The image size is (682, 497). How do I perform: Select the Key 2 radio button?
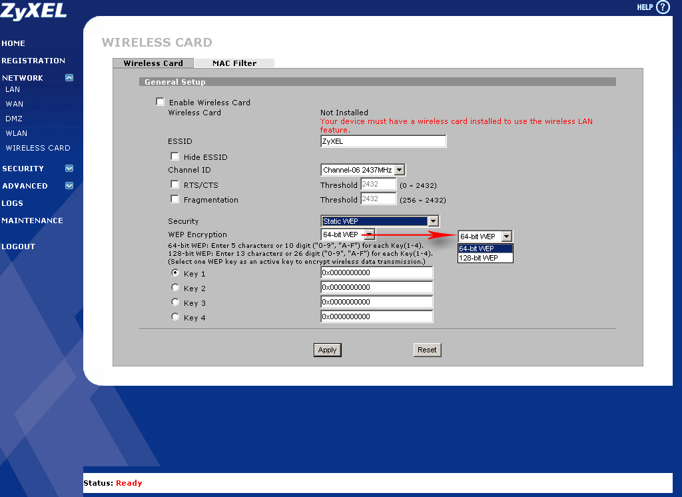click(x=175, y=287)
